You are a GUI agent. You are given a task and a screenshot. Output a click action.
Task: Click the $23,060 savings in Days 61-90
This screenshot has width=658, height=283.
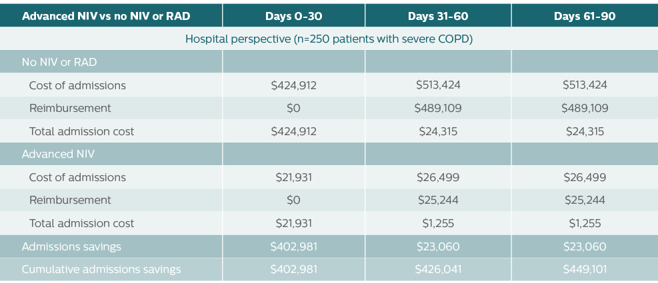click(585, 246)
